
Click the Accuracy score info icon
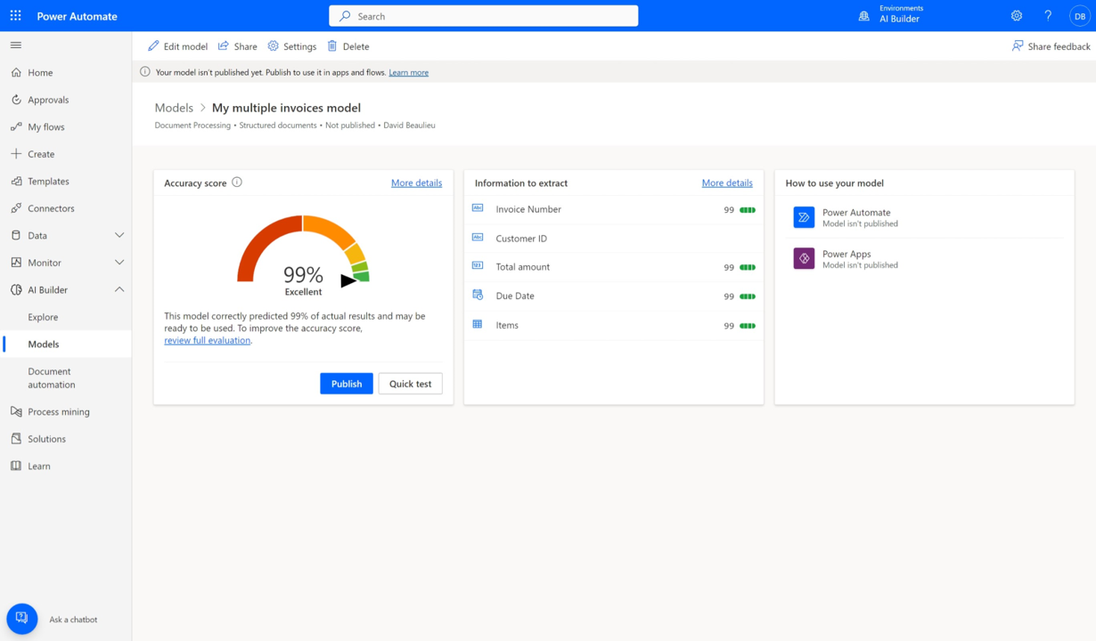pos(237,182)
